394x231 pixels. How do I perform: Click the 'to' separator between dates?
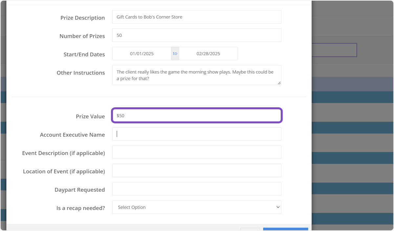point(175,54)
